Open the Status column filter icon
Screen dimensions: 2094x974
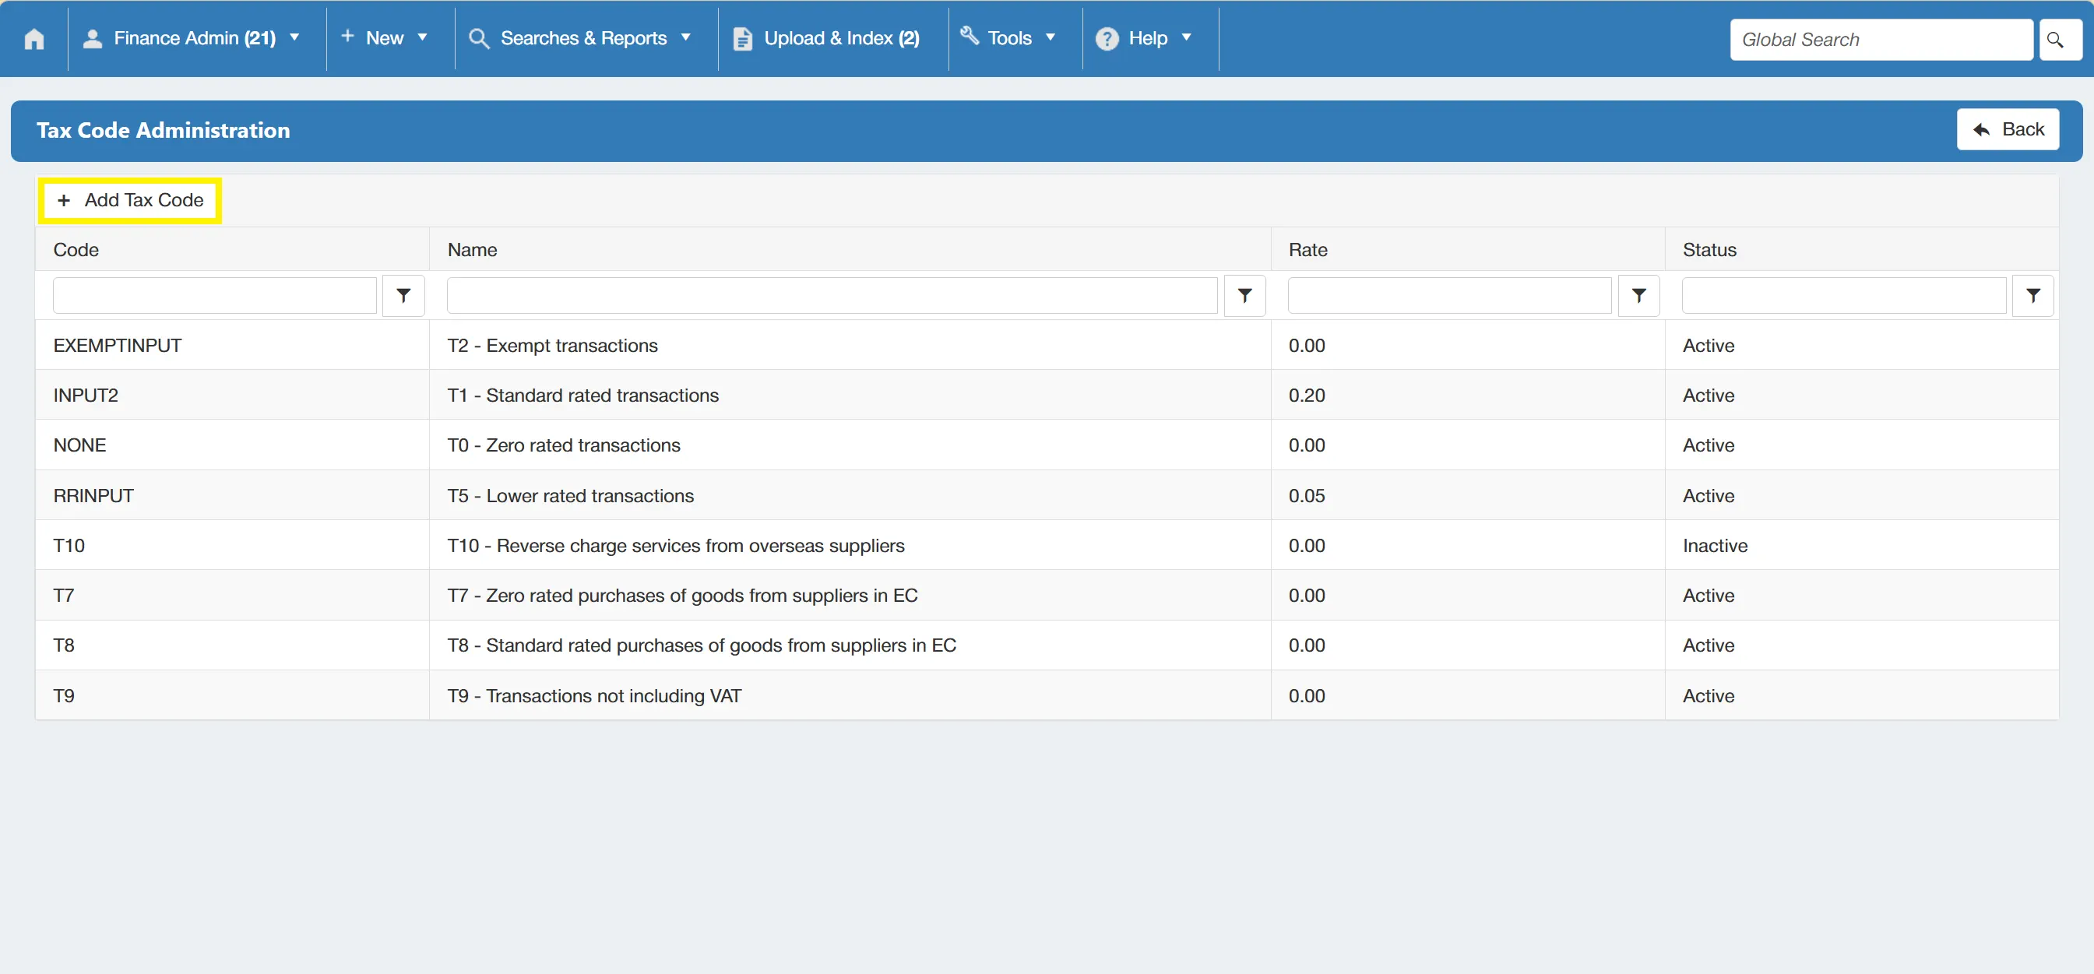pyautogui.click(x=2033, y=296)
